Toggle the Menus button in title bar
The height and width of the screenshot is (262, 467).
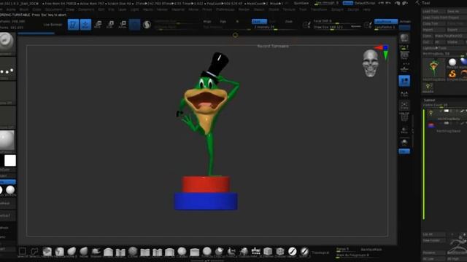point(347,3)
